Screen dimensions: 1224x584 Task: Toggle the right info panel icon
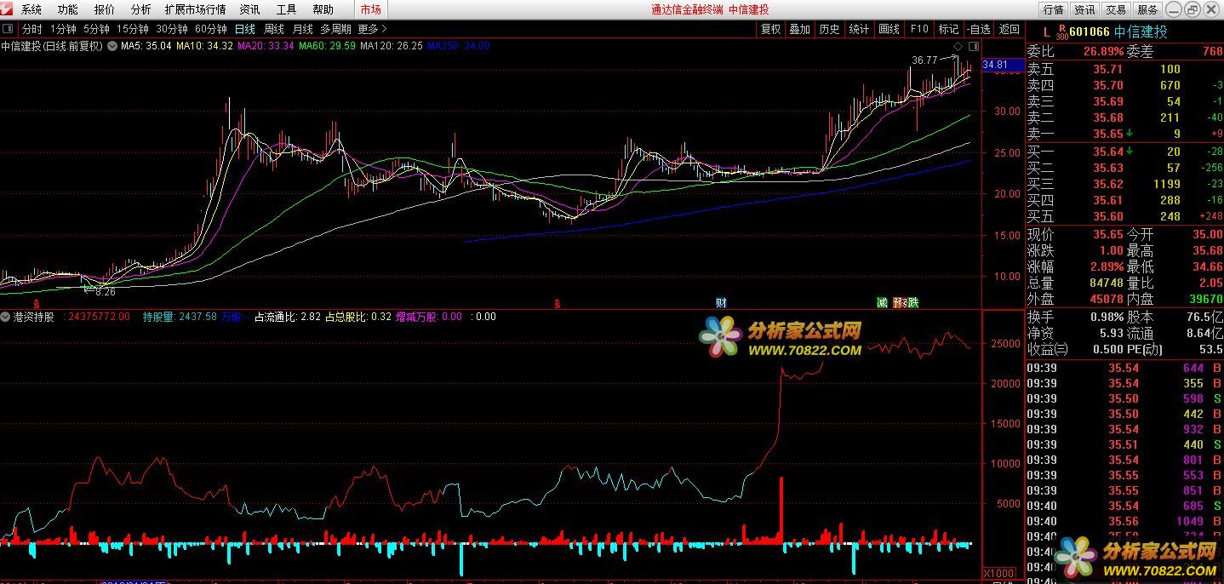coord(974,46)
